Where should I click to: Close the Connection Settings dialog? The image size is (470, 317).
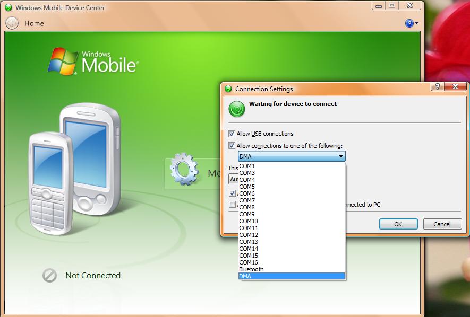tap(455, 87)
